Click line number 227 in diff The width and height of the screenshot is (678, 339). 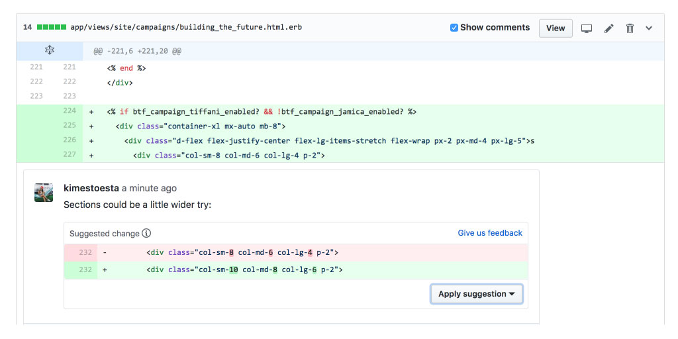(70, 155)
